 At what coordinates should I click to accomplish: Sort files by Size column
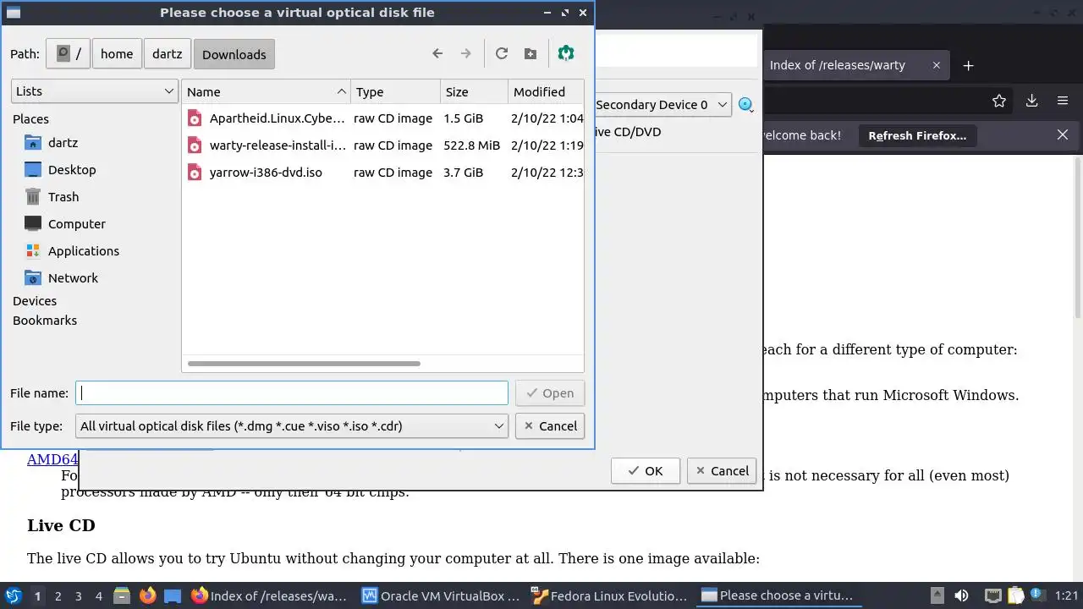[x=474, y=91]
